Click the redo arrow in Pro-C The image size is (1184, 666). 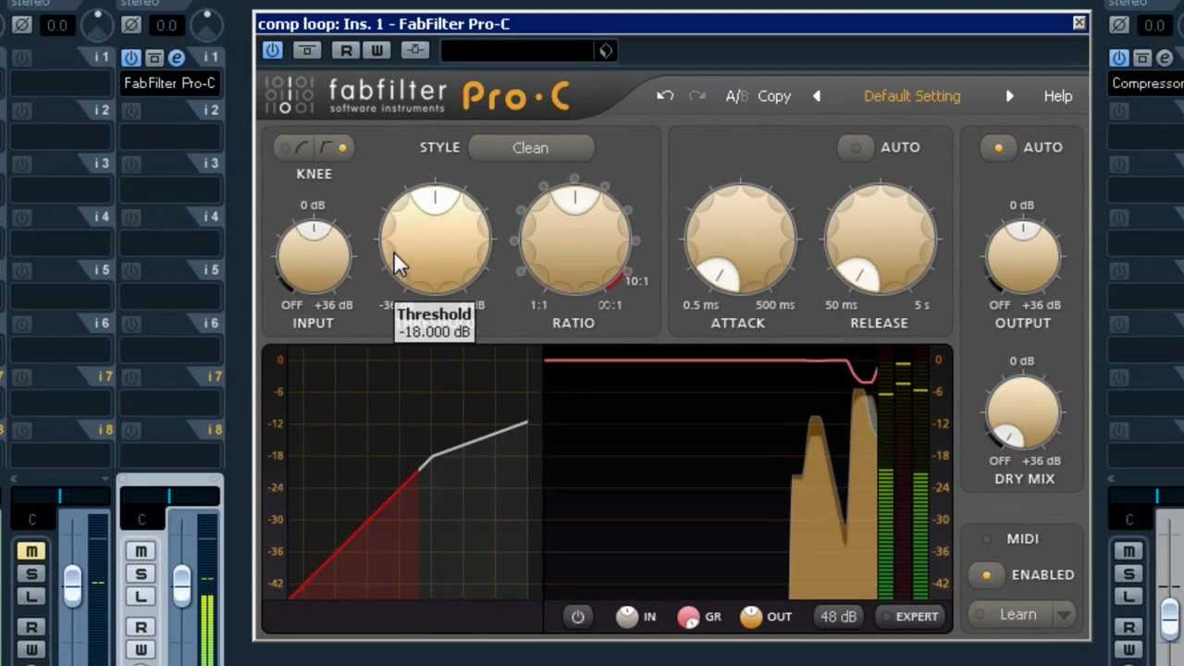(x=697, y=96)
